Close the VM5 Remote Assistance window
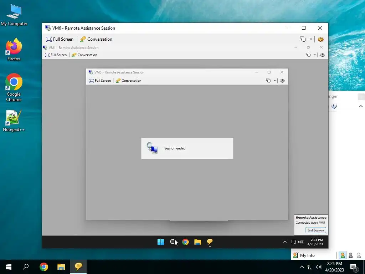The image size is (365, 274). click(x=282, y=72)
